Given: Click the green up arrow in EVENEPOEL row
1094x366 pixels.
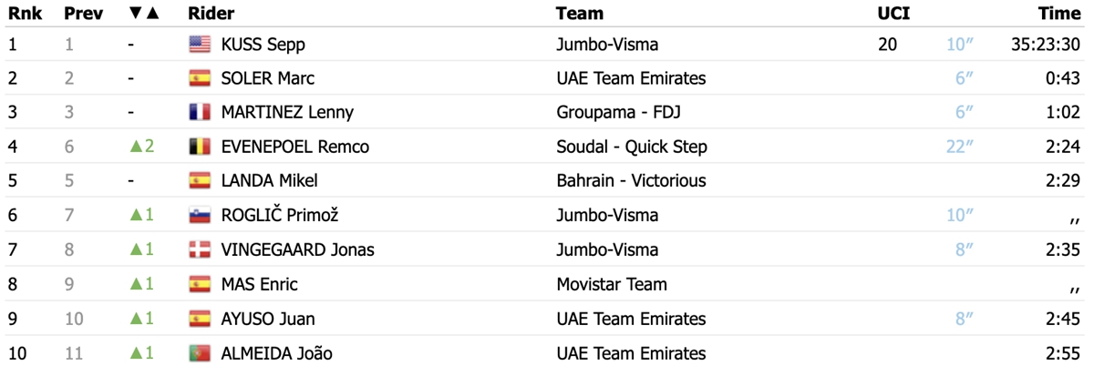Looking at the screenshot, I should click(136, 147).
